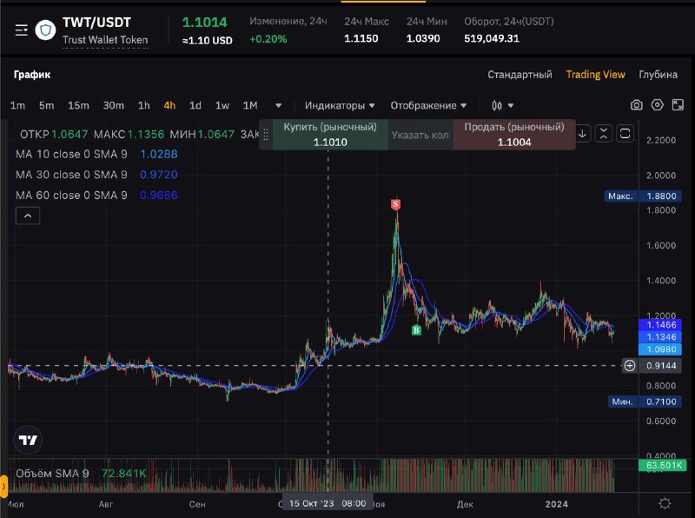Grab the dotted drag handle of order panel

(266, 135)
